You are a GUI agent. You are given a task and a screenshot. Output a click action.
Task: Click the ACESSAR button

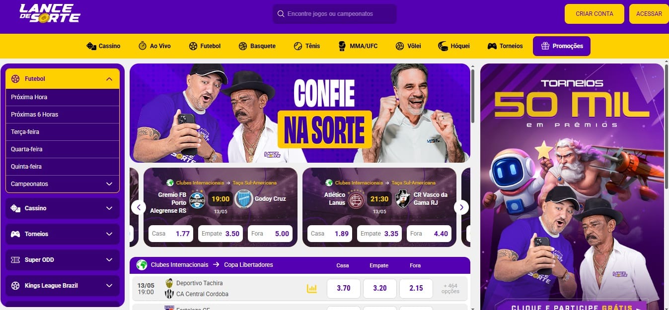(x=649, y=14)
